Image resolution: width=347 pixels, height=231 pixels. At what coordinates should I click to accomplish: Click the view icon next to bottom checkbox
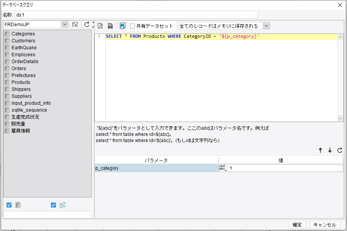tap(62, 205)
